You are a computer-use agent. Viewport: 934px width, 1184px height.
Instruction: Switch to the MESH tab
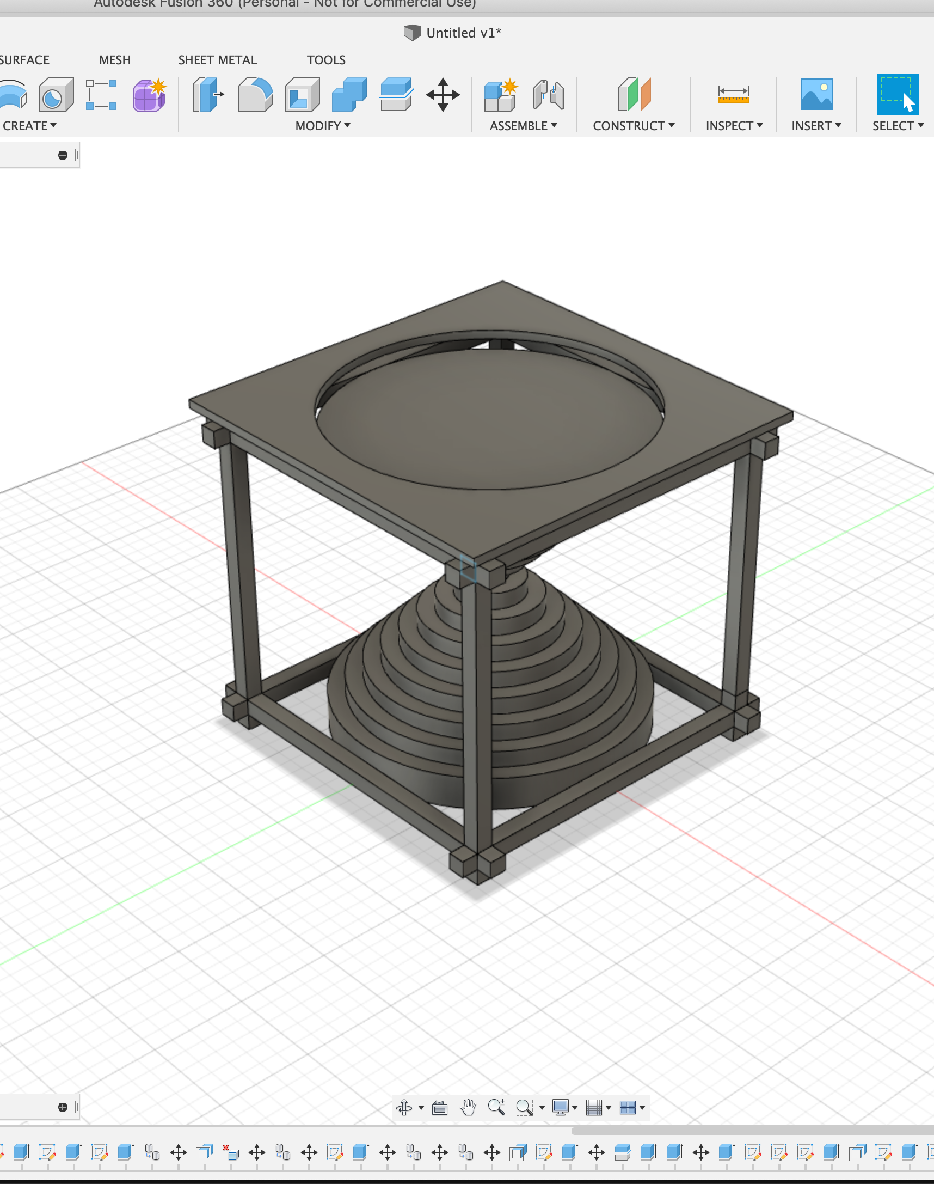(115, 60)
